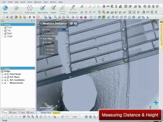Start Mesh Sketch mode
The height and width of the screenshot is (122, 163).
click(x=43, y=9)
